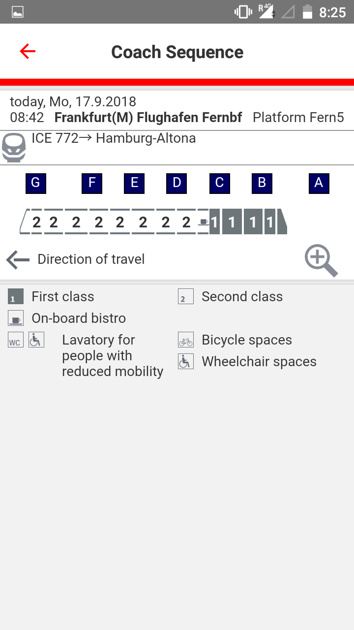
Task: Tap the zoom-in magnifier icon
Action: point(321,260)
